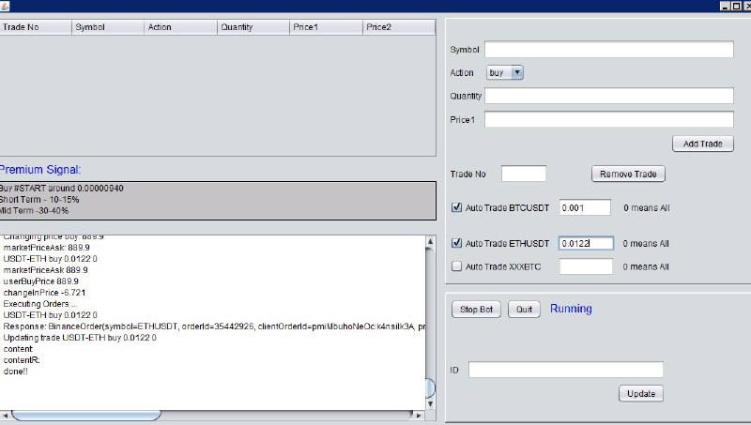Sort by the Action column header
Screen dimensions: 751x425
(x=180, y=27)
